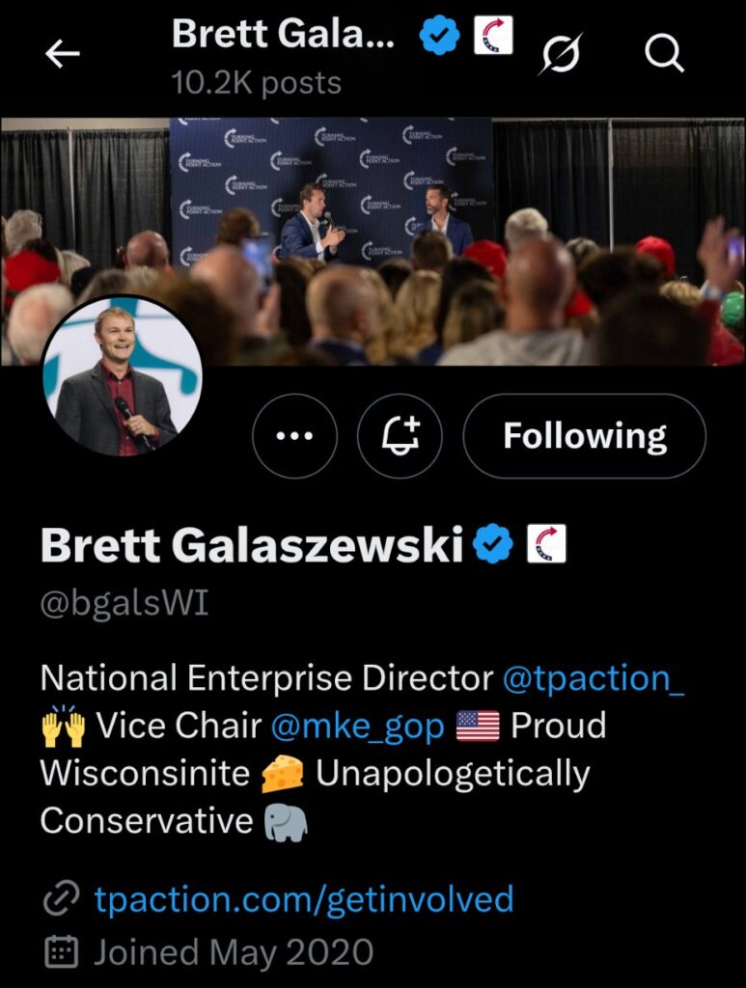Open the search magnifier icon

coord(664,54)
